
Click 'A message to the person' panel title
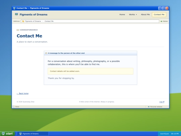(66, 53)
